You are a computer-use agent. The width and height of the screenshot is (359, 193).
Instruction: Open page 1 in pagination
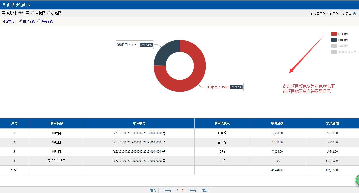click(177, 190)
